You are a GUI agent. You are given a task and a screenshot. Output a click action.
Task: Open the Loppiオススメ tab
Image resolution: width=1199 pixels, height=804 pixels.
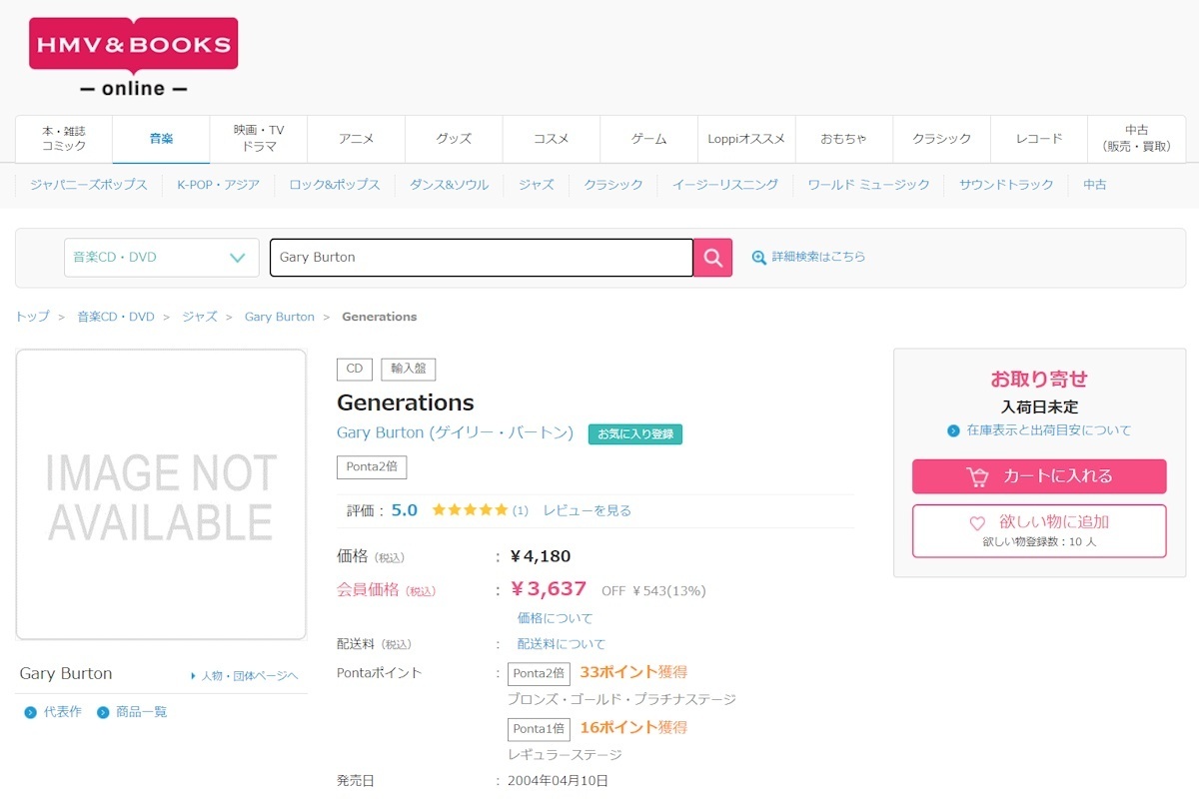click(746, 139)
